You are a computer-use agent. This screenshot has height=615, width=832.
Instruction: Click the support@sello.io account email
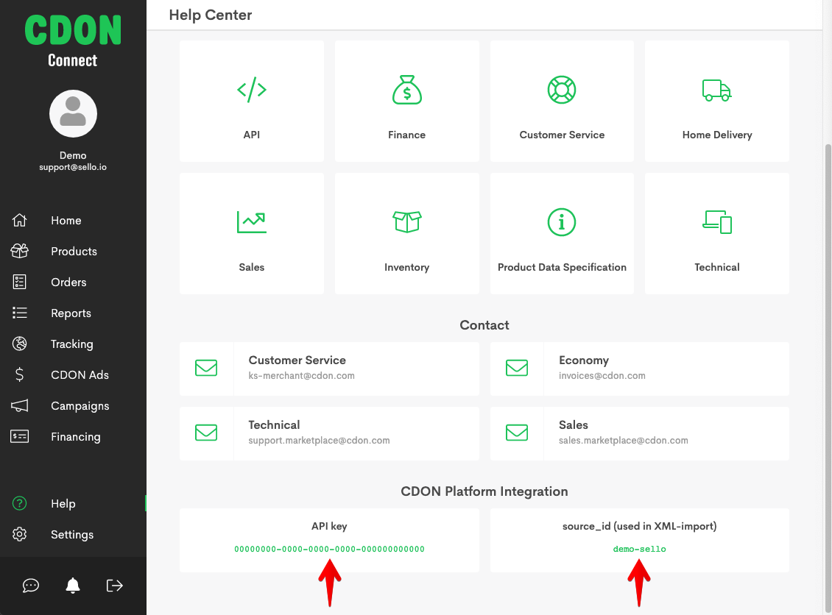pyautogui.click(x=73, y=167)
